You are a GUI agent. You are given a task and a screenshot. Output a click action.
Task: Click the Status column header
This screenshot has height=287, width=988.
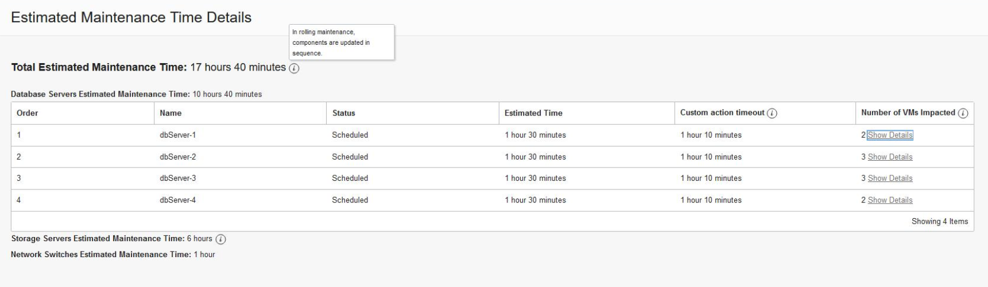click(x=344, y=113)
